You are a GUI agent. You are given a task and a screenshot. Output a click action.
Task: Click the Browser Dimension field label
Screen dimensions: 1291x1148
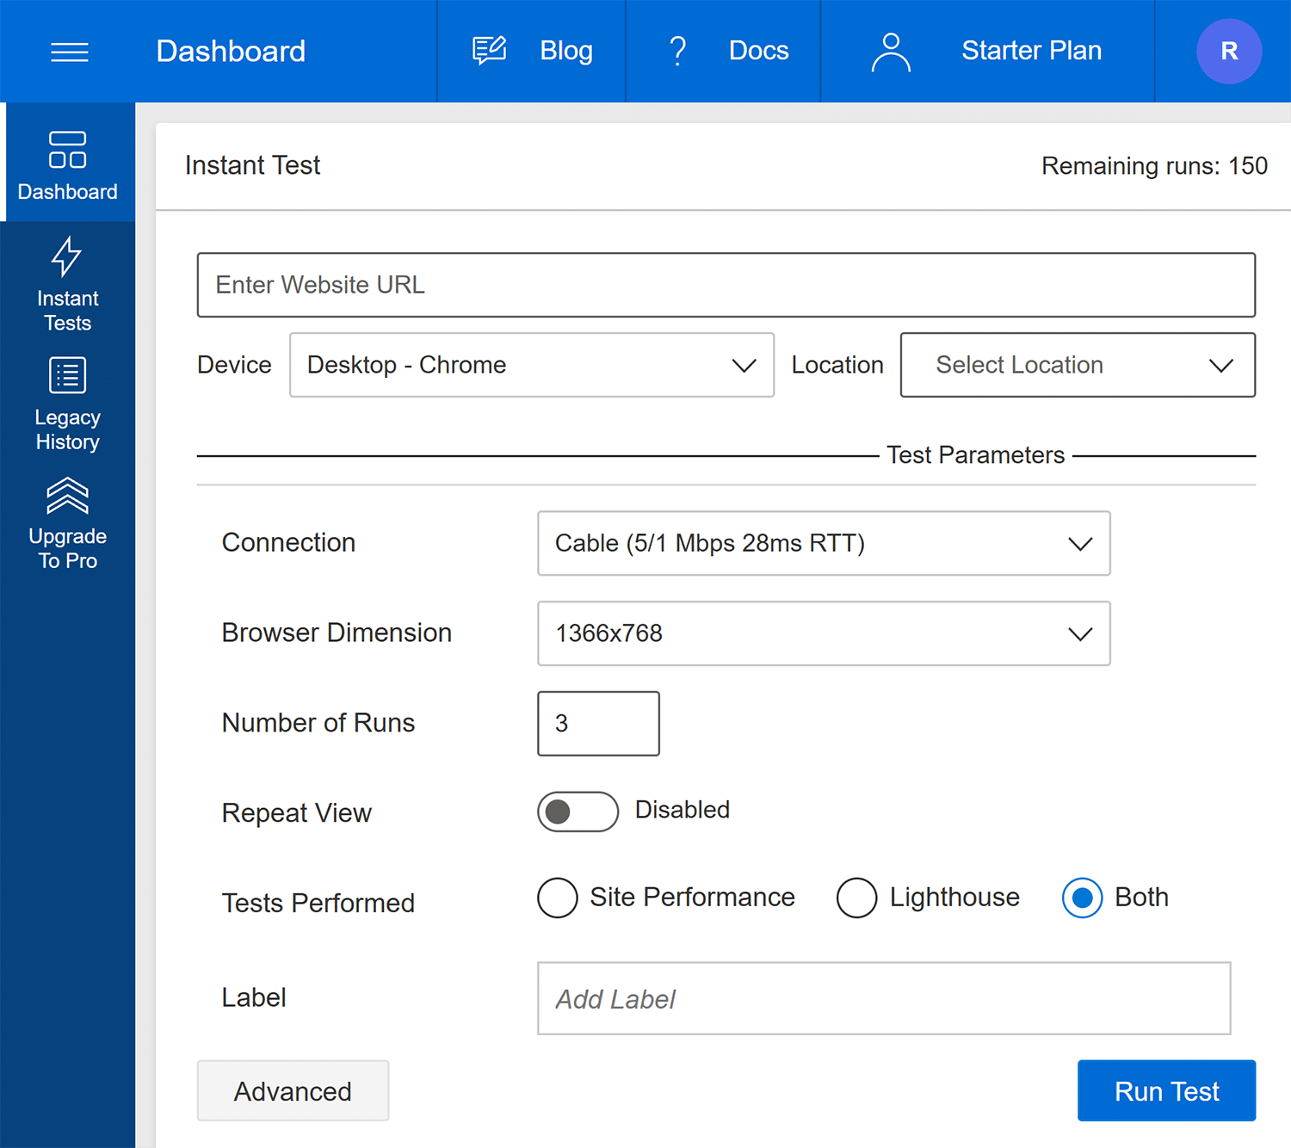click(x=337, y=633)
